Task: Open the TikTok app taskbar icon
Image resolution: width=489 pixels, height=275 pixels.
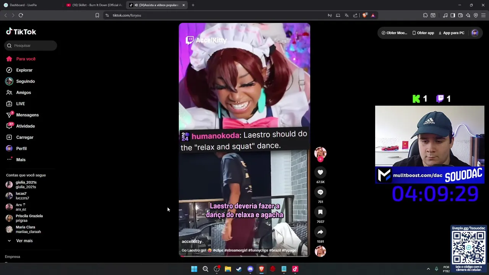Action: tap(295, 269)
